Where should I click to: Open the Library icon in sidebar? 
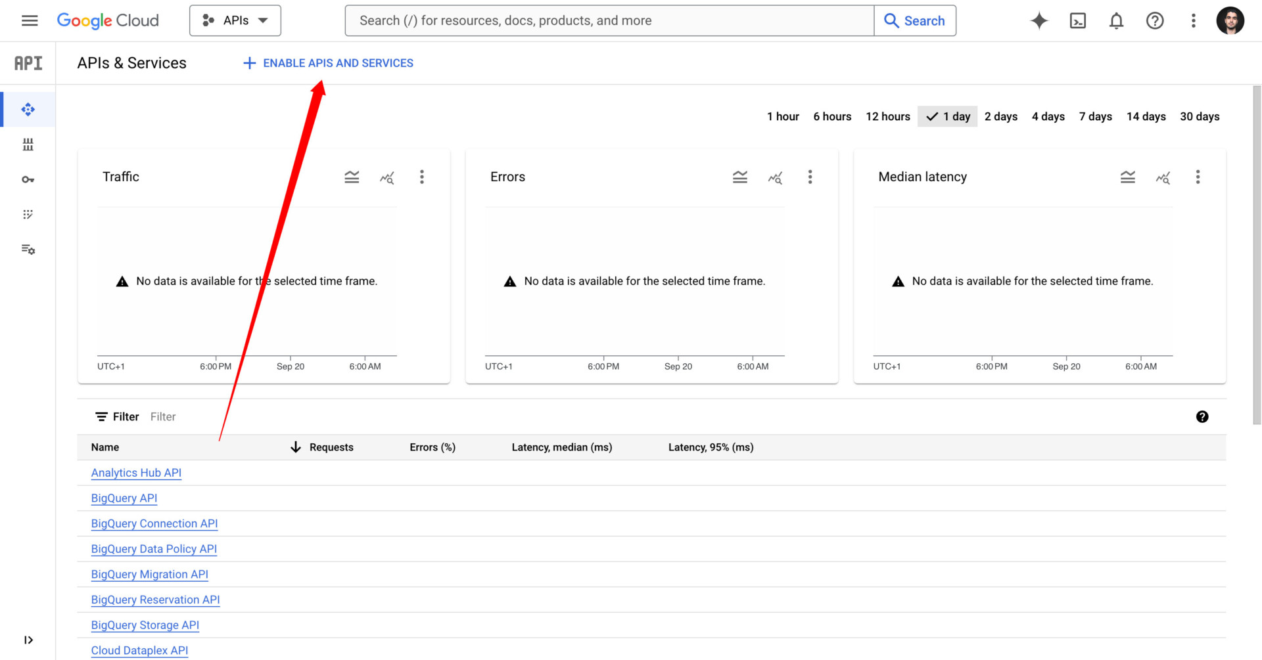coord(28,144)
